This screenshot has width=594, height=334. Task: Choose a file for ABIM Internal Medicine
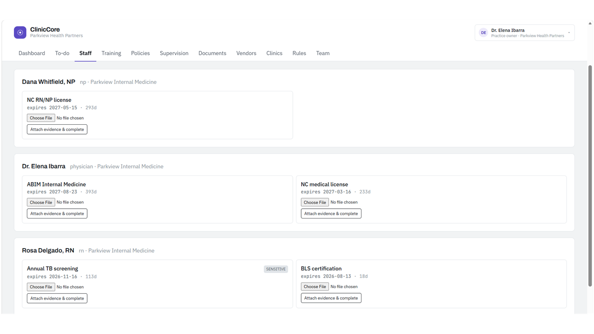click(41, 202)
